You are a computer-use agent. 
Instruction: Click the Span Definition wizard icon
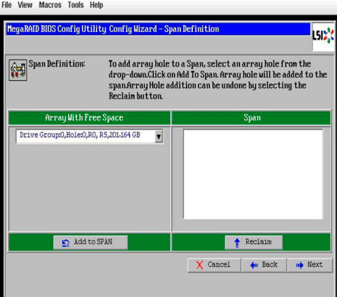tap(18, 70)
